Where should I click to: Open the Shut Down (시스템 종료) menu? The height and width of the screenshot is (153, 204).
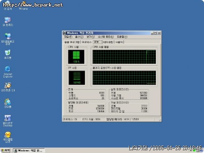pos(106,37)
